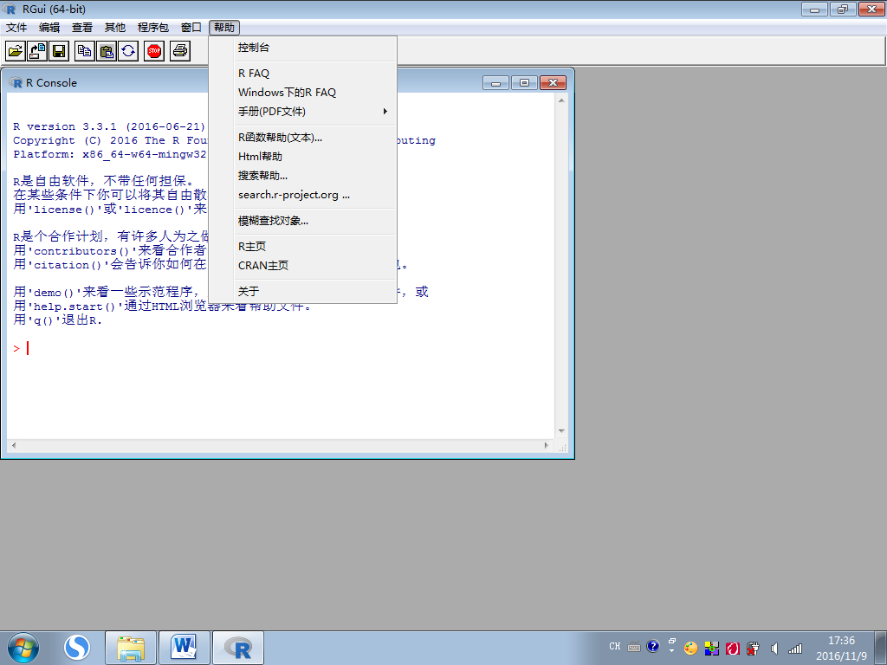Select 模糊查找对象... menu entry
Image resolution: width=887 pixels, height=665 pixels.
coord(302,221)
